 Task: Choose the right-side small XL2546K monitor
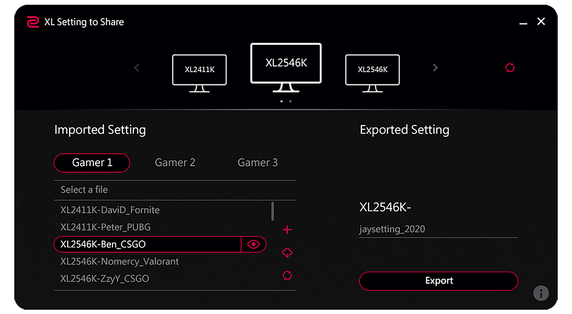tap(372, 72)
